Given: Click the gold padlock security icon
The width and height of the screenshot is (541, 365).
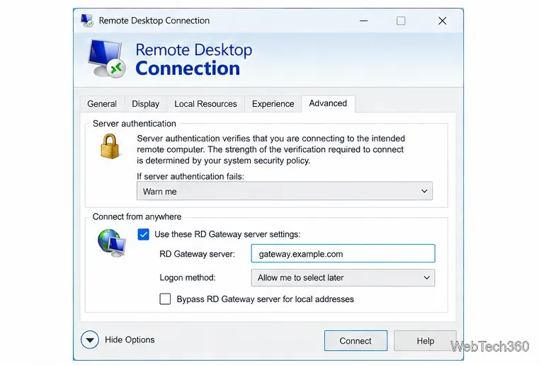Looking at the screenshot, I should 110,146.
